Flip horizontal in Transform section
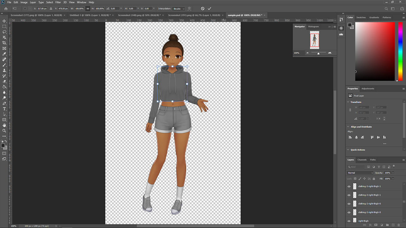Viewport: 406px width, 228px height. click(x=378, y=118)
